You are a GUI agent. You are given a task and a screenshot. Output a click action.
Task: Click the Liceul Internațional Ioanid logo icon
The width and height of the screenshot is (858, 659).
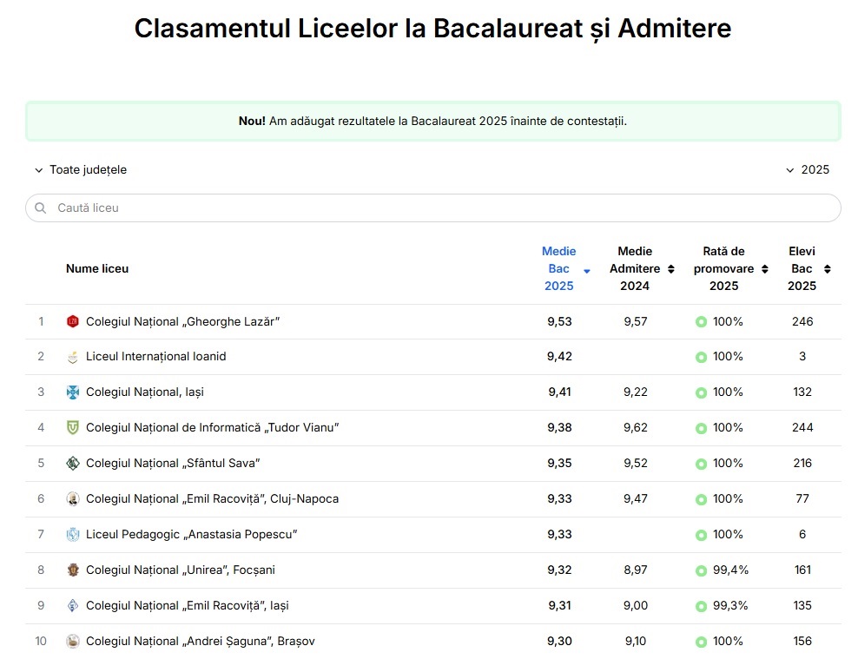[x=73, y=357]
